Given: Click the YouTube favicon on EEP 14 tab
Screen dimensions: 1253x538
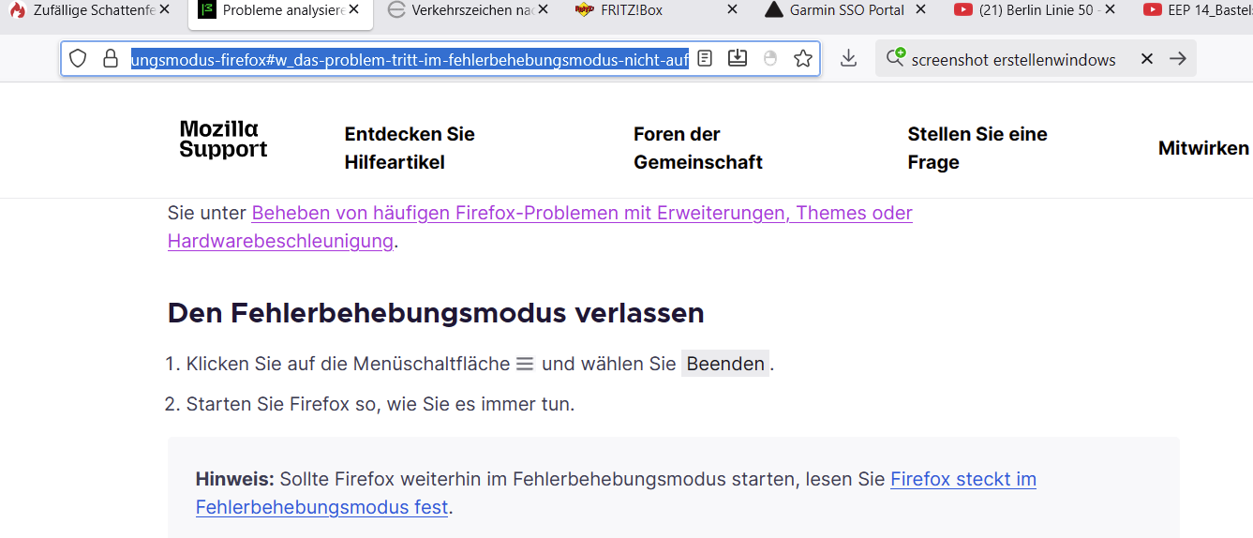Looking at the screenshot, I should [x=1153, y=10].
